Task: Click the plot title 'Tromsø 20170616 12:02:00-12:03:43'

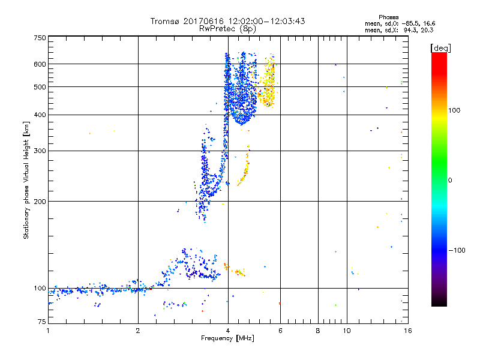Action: 227,21
